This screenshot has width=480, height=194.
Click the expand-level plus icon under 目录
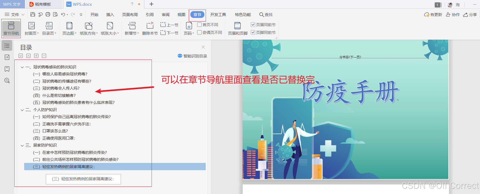[36, 56]
